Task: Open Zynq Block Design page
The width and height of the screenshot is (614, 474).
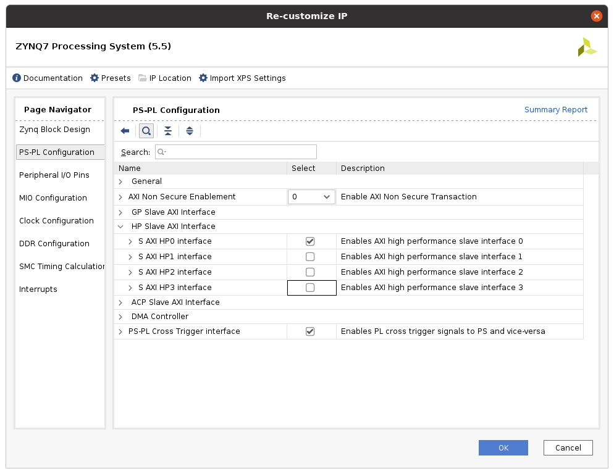Action: point(54,130)
